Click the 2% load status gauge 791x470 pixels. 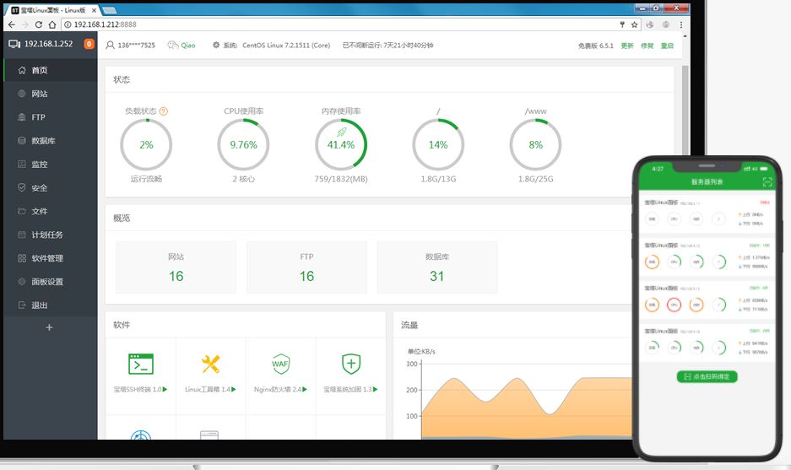click(x=146, y=145)
